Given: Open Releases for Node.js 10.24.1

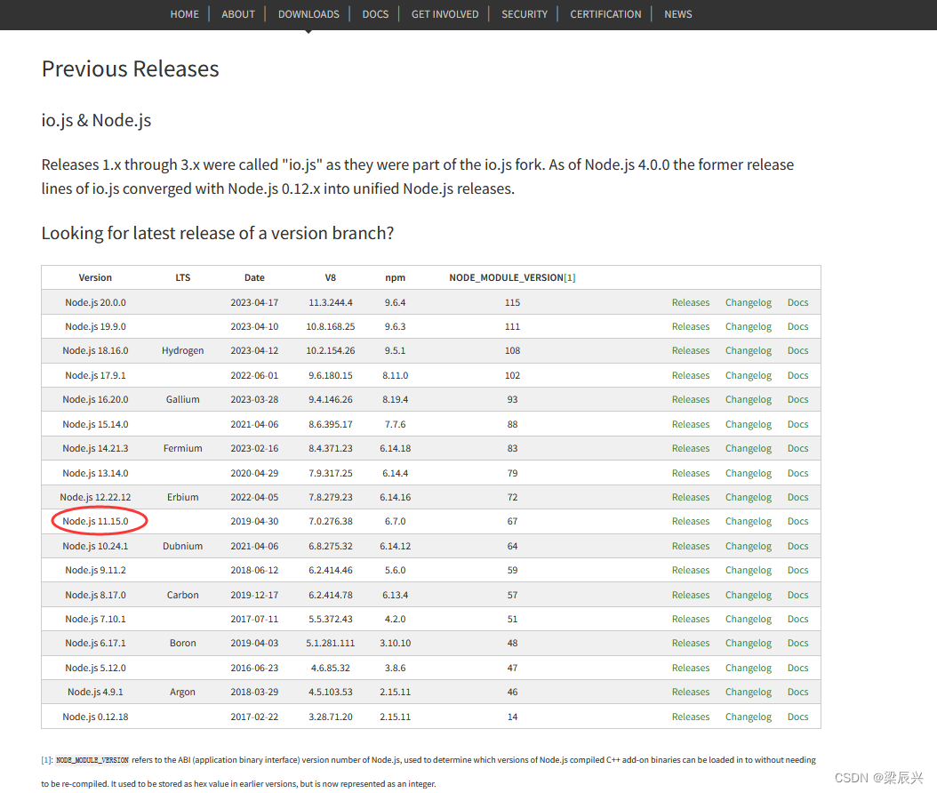Looking at the screenshot, I should pyautogui.click(x=690, y=546).
